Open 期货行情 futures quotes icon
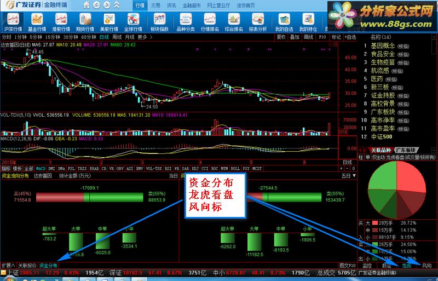 pos(85,22)
